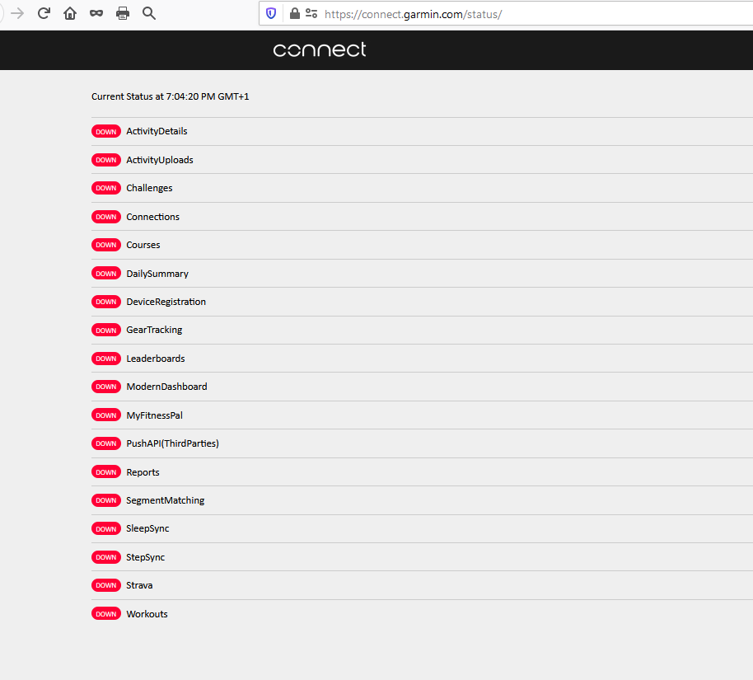Click the padlock site security icon
The height and width of the screenshot is (680, 753).
click(x=294, y=13)
